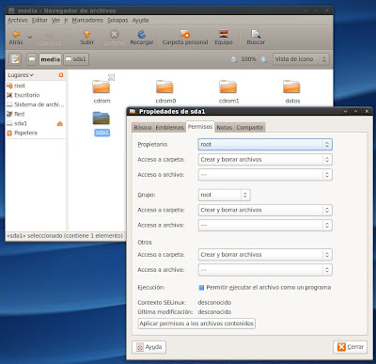This screenshot has width=376, height=364.
Task: Click Aplicar permisos a los archivos contenidos
Action: point(196,324)
